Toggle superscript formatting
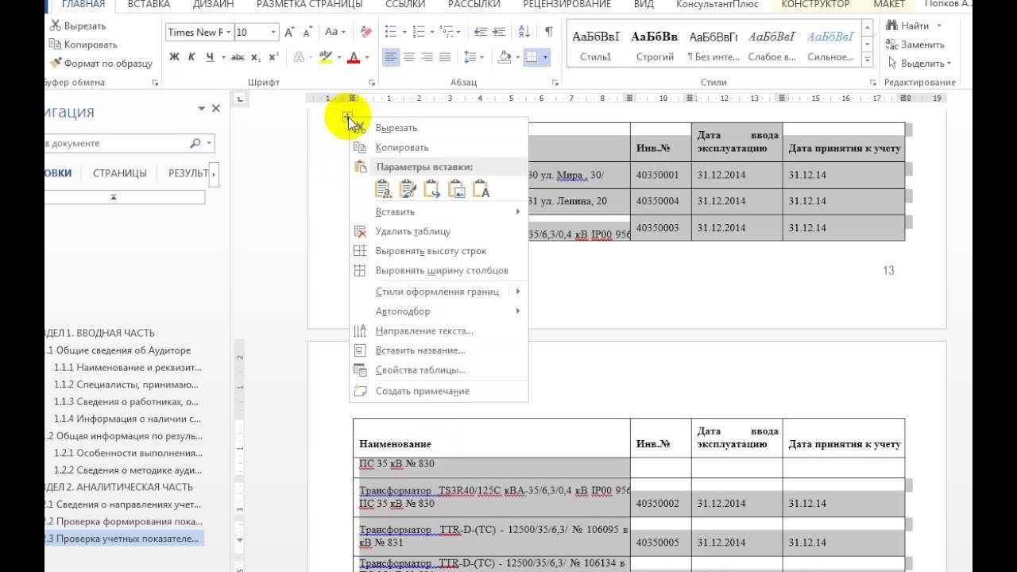Screen dimensions: 1017x572 pyautogui.click(x=273, y=57)
